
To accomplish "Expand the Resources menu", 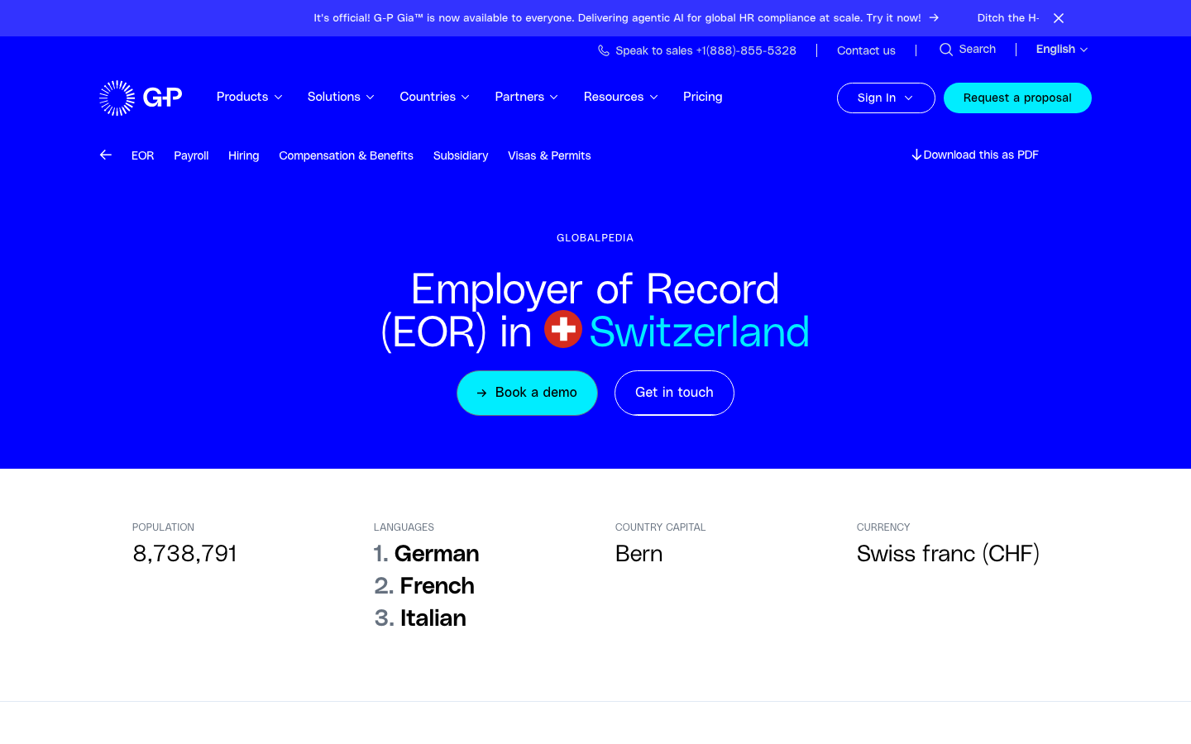I will [x=621, y=97].
